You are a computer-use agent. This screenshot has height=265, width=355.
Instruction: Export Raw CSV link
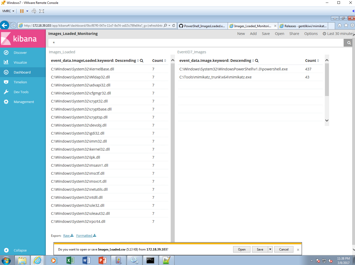pos(68,236)
